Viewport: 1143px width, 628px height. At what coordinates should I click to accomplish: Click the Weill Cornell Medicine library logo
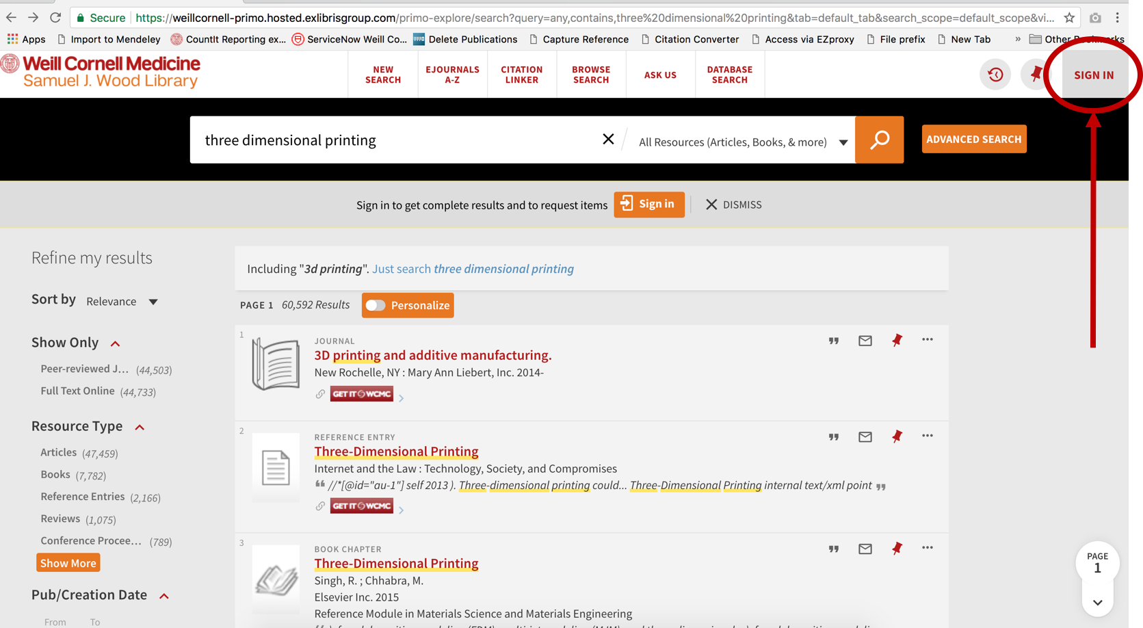[101, 72]
